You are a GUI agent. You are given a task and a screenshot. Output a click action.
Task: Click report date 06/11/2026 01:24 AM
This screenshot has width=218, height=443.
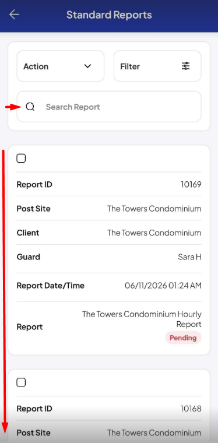tap(163, 286)
